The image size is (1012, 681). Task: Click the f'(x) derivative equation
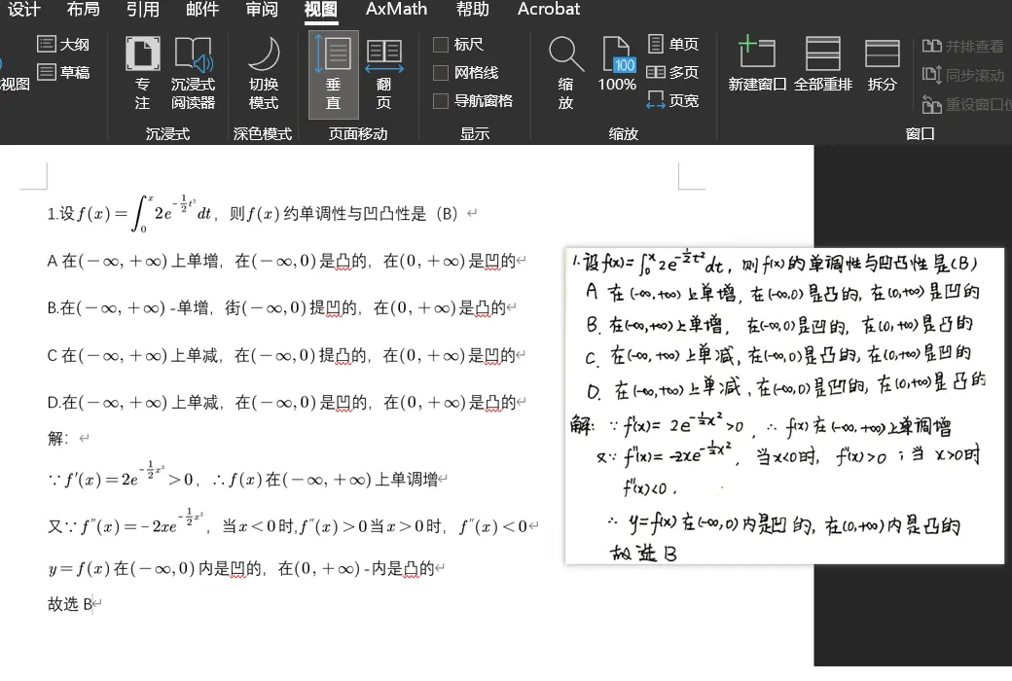129,477
